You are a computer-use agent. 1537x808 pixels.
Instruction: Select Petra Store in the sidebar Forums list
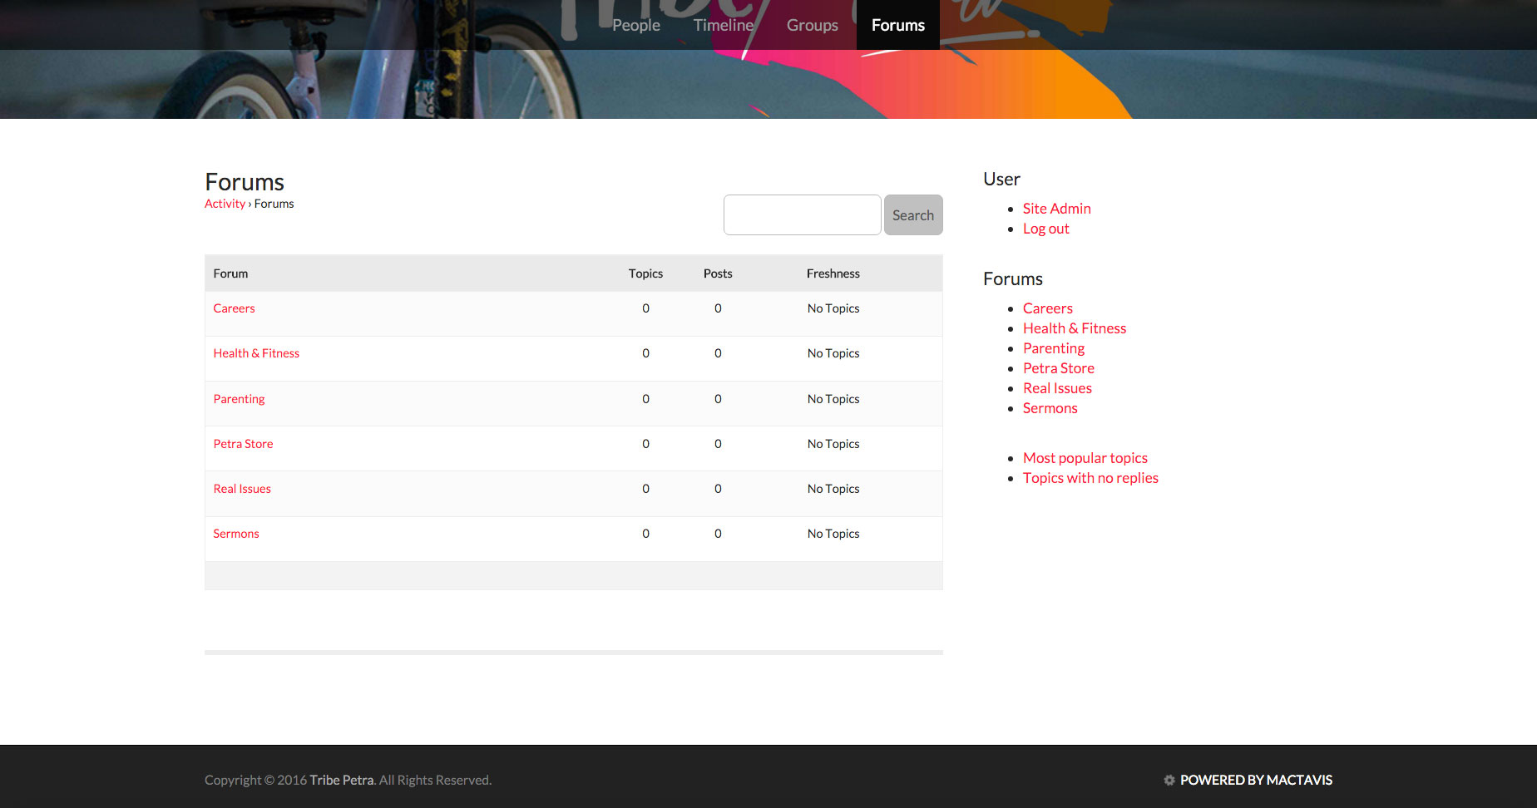tap(1058, 368)
